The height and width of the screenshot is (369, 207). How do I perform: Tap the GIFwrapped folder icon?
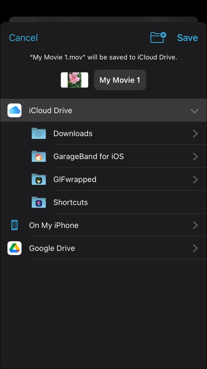(39, 180)
